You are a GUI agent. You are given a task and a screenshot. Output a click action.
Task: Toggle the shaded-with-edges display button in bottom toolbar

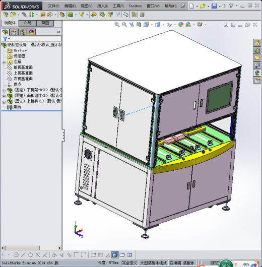click(x=115, y=255)
